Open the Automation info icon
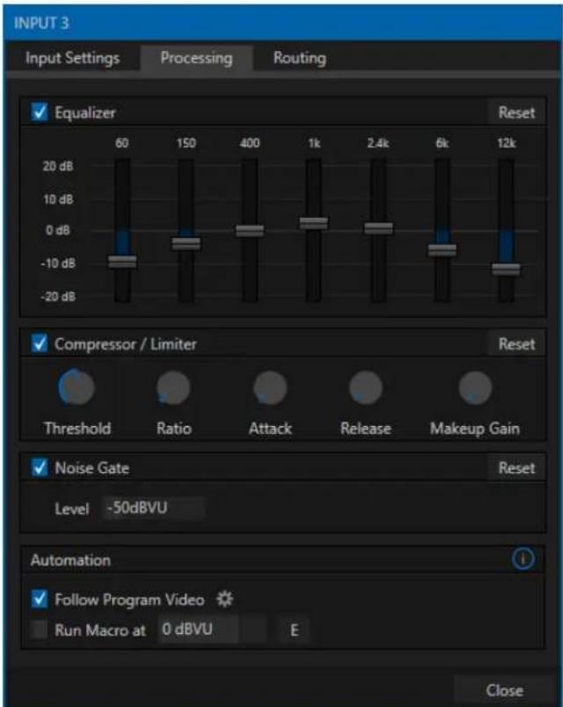 click(523, 559)
